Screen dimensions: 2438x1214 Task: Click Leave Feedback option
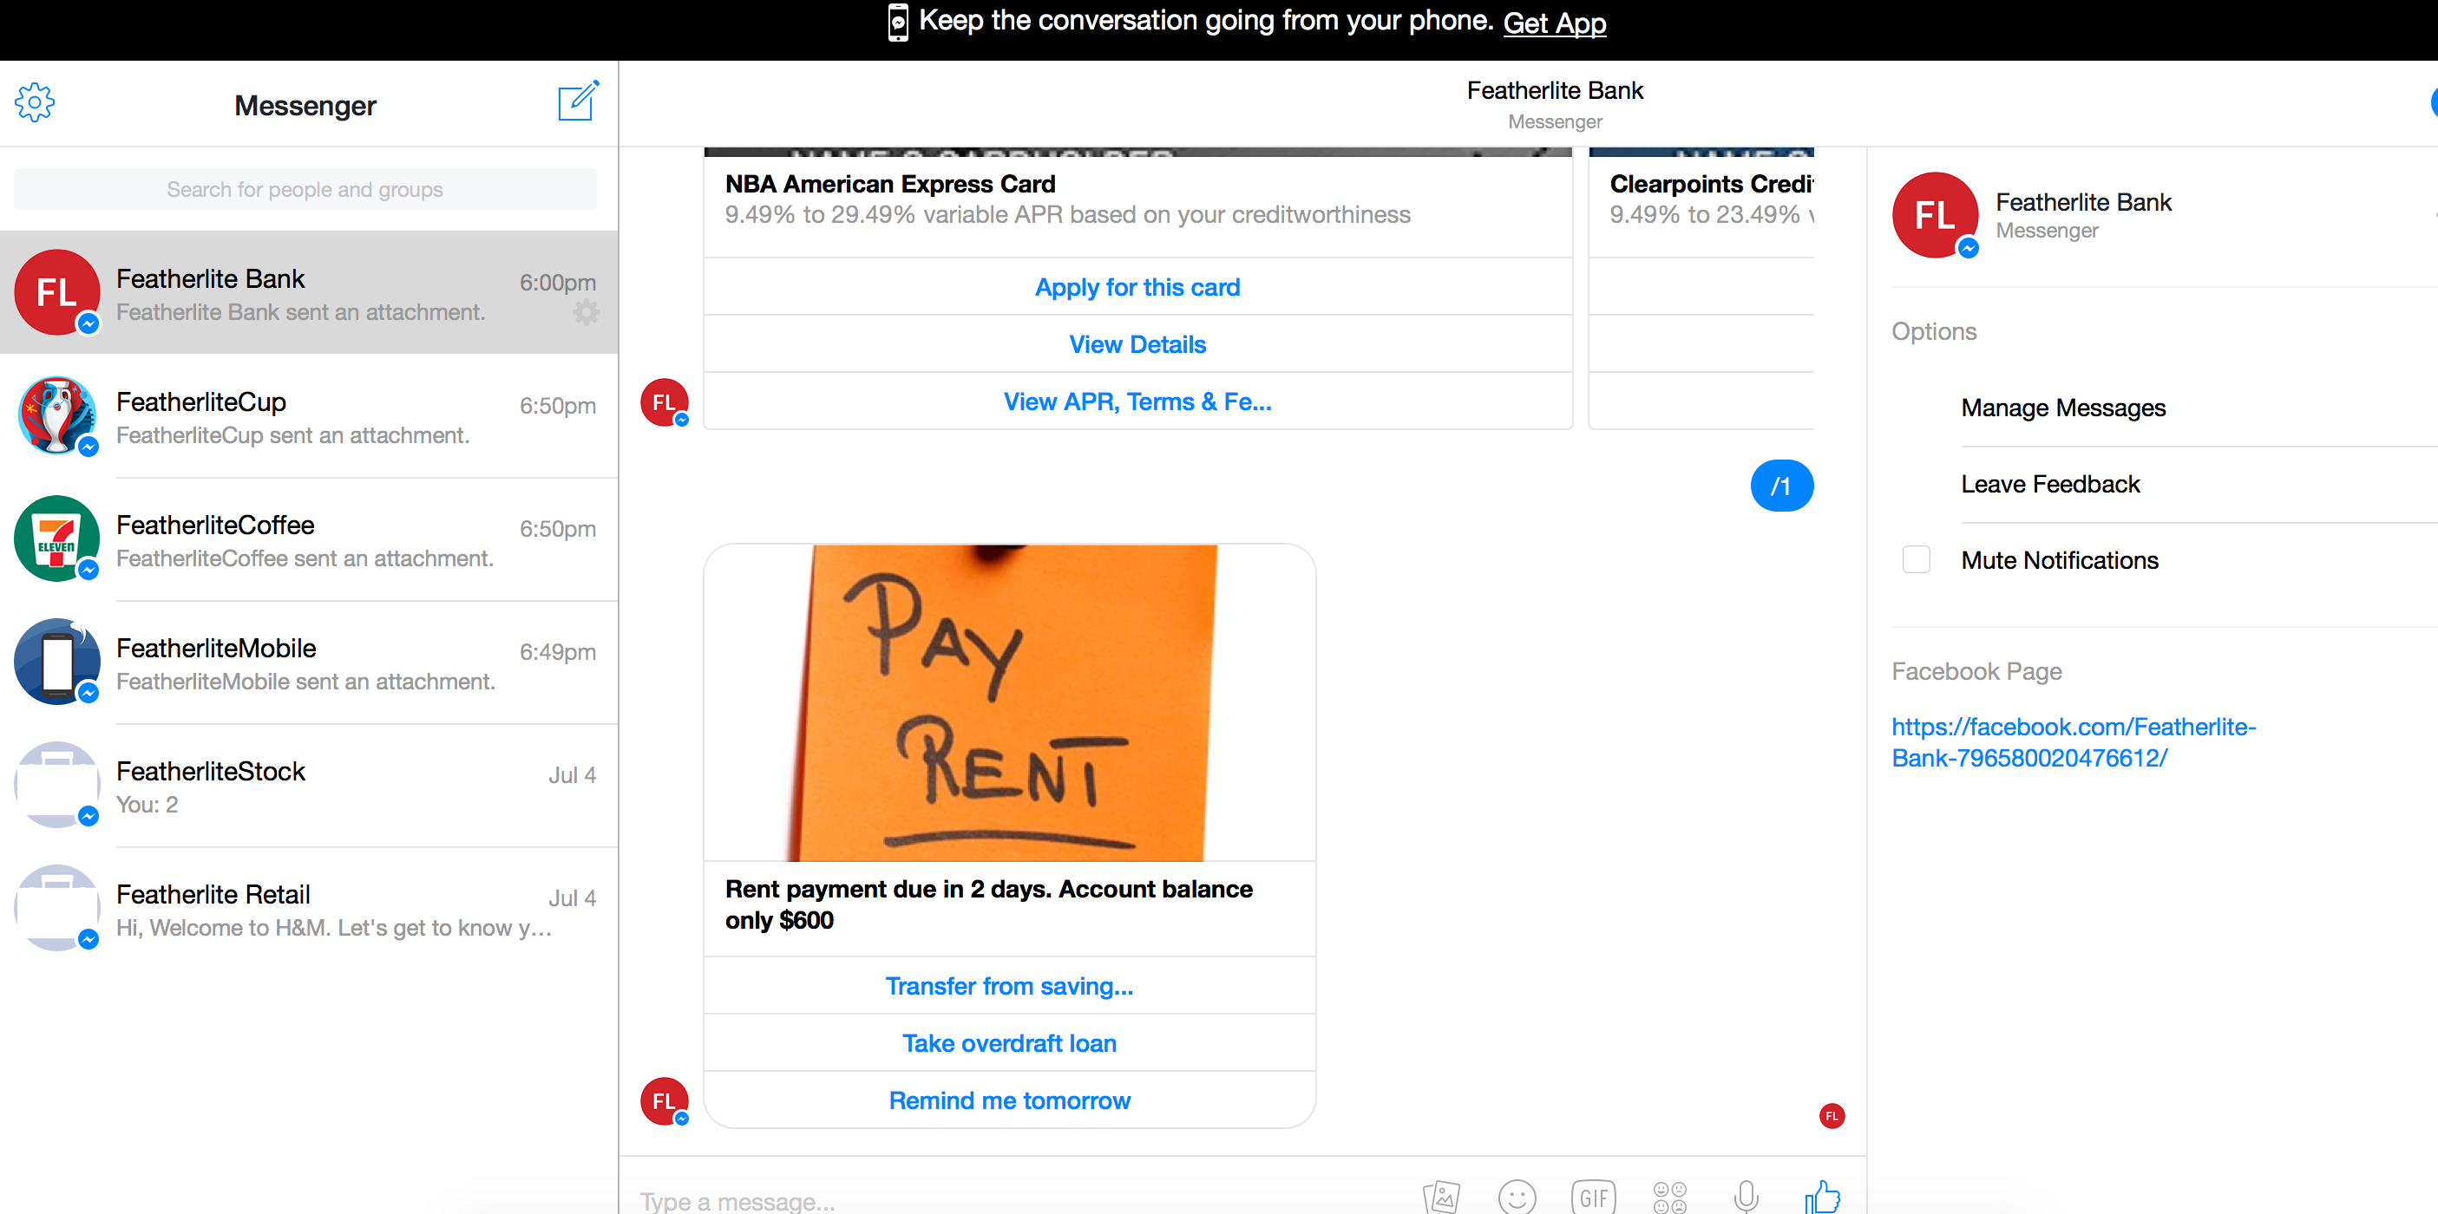2050,484
